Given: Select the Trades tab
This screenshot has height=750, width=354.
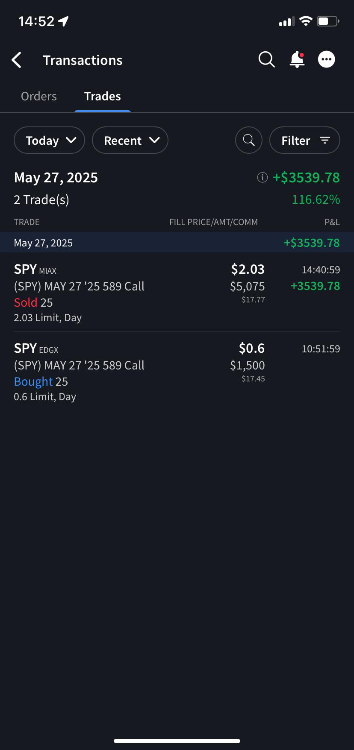Looking at the screenshot, I should [x=103, y=96].
